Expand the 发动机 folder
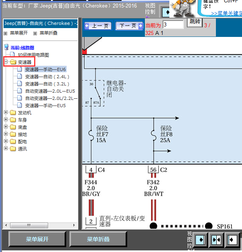Screen dimensions: 242x252 point(6,112)
